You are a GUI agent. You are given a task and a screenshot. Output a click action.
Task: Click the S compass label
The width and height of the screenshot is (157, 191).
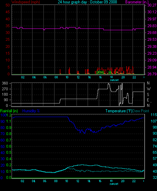pyautogui.click(x=148, y=95)
